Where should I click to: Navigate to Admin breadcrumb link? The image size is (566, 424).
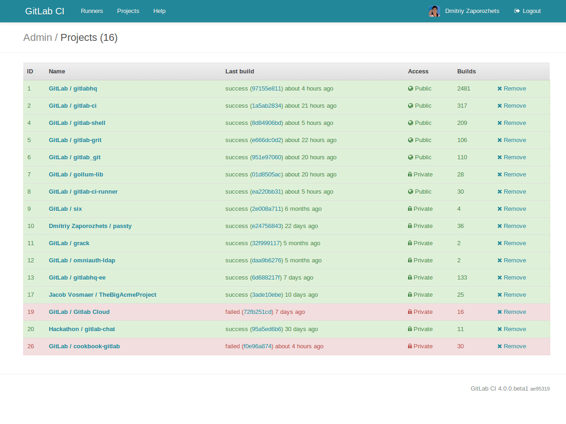coord(38,38)
